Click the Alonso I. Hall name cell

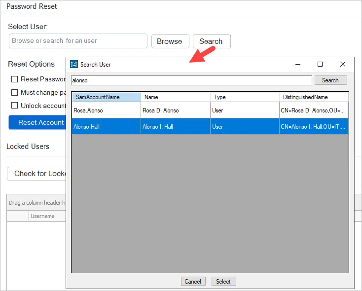point(176,127)
